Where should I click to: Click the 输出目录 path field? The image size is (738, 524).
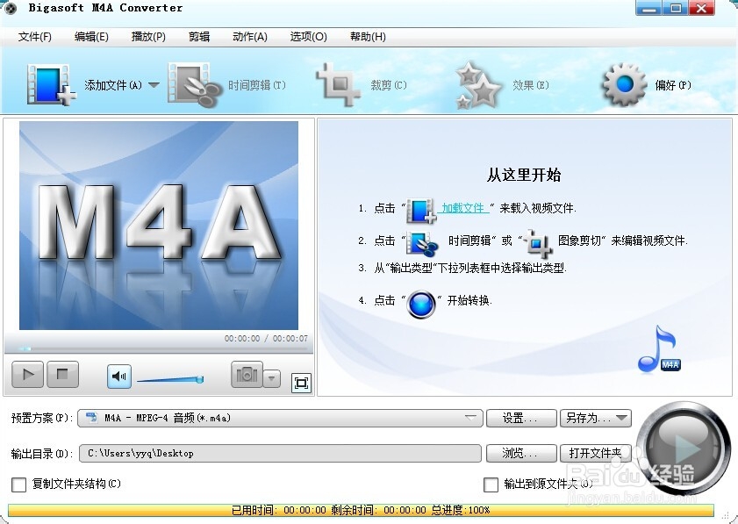click(280, 454)
